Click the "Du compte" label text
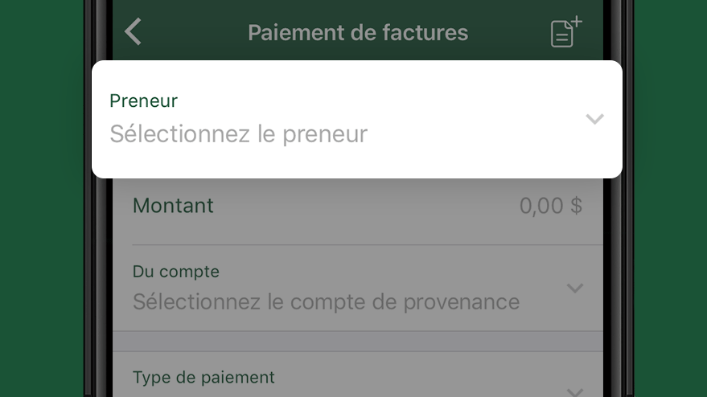The height and width of the screenshot is (397, 707). pyautogui.click(x=176, y=272)
